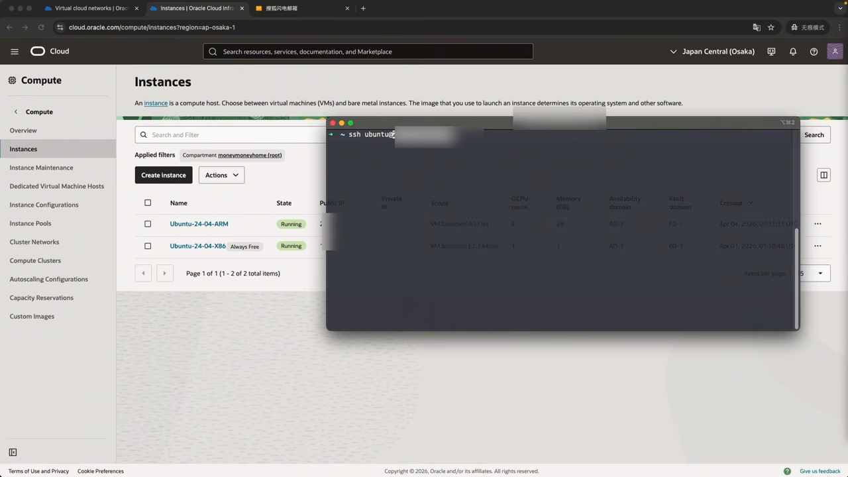Click moneymoneyhome (root) compartment filter
The width and height of the screenshot is (848, 477).
250,155
